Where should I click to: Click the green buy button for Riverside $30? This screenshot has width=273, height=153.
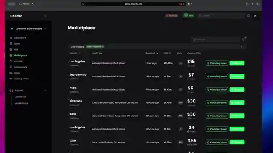237,103
